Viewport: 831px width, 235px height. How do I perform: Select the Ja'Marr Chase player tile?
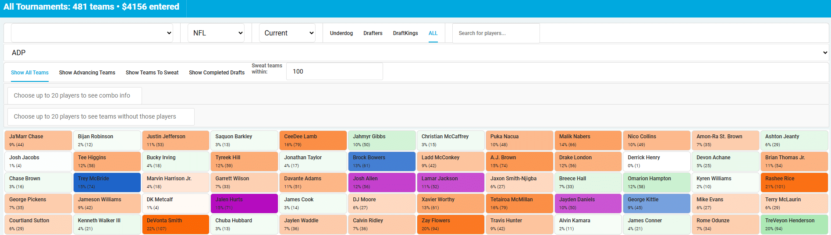38,140
